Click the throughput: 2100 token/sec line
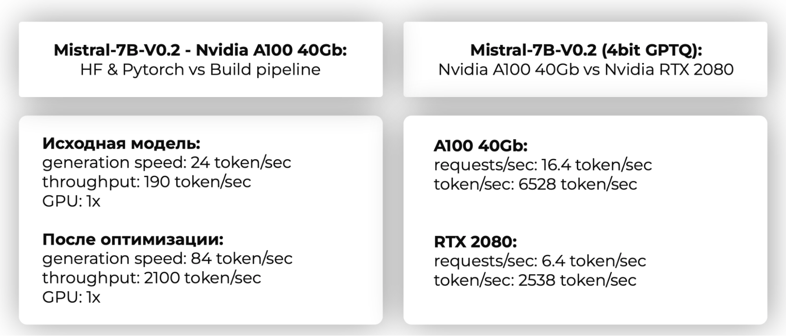This screenshot has width=786, height=336. point(151,278)
